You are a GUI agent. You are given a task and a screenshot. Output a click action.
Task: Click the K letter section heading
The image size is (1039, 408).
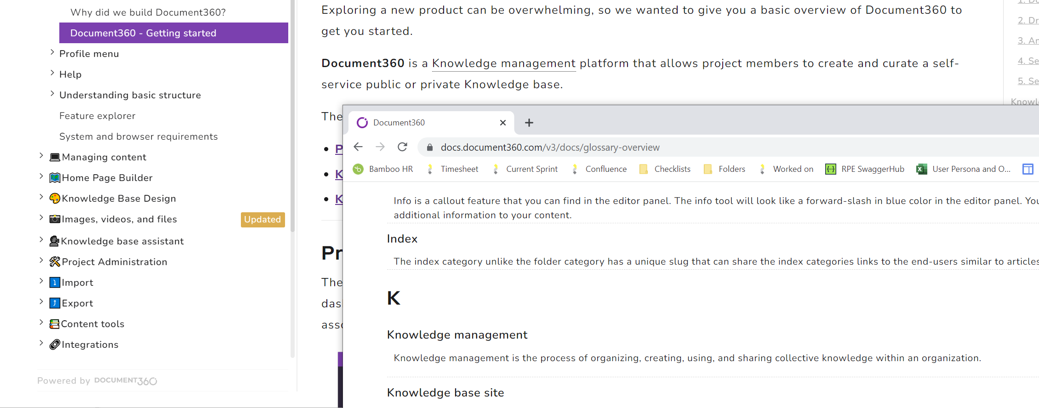tap(394, 298)
